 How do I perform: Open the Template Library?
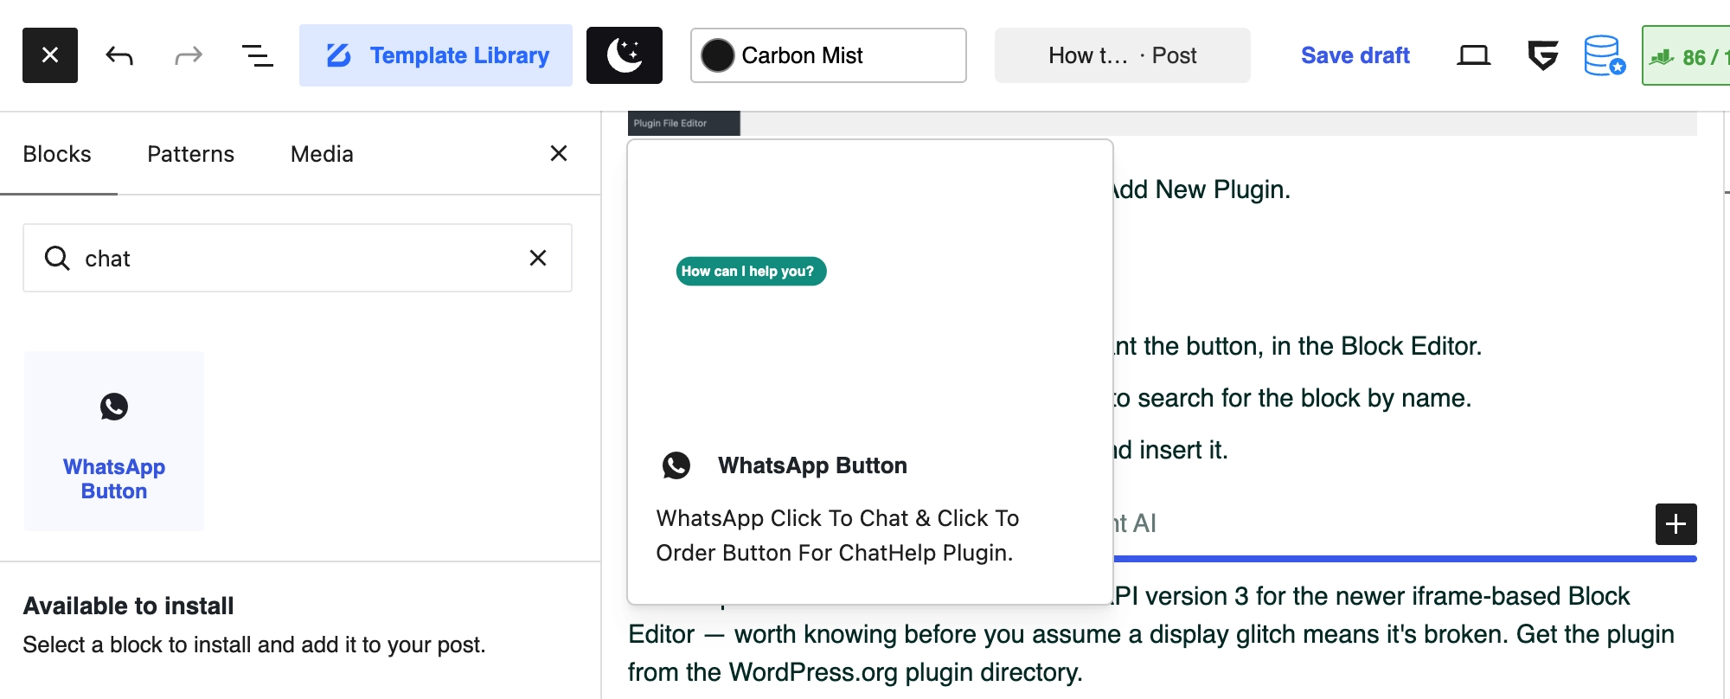pyautogui.click(x=436, y=55)
